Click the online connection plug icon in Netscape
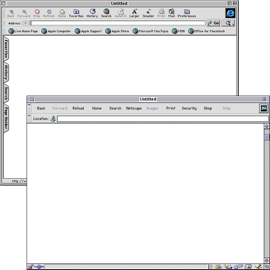 coord(39,267)
